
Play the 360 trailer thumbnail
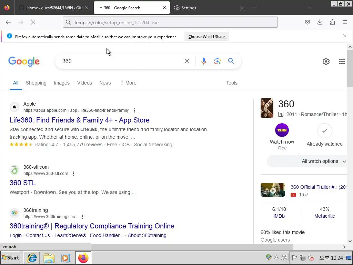(x=273, y=190)
